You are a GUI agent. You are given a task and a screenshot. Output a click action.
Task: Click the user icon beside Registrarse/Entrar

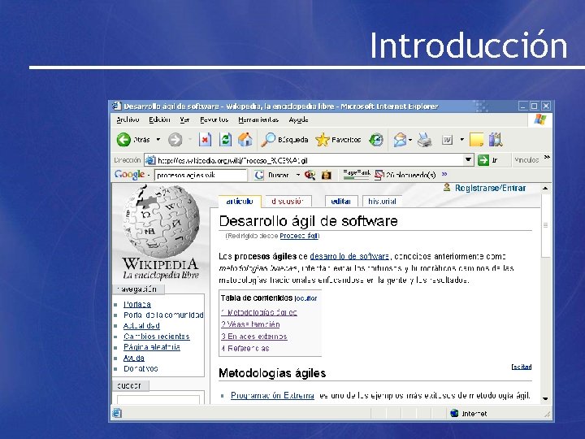pos(447,188)
